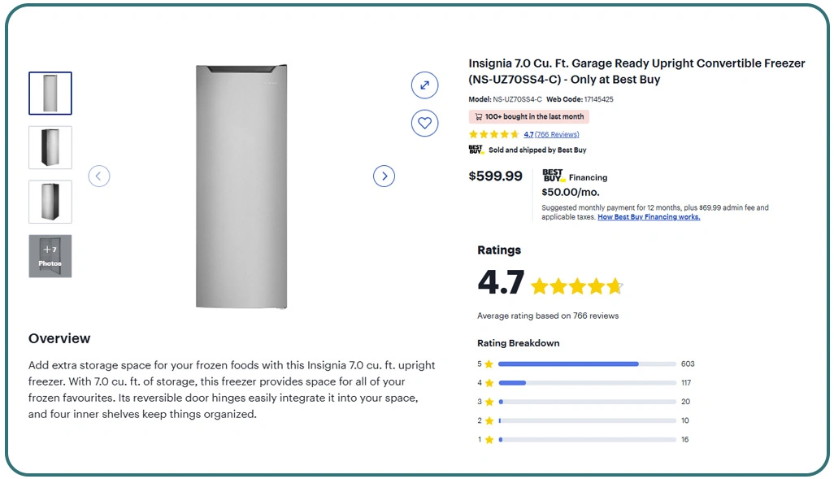This screenshot has width=834, height=479.
Task: Filter reviews by 5 star bar
Action: [x=587, y=364]
